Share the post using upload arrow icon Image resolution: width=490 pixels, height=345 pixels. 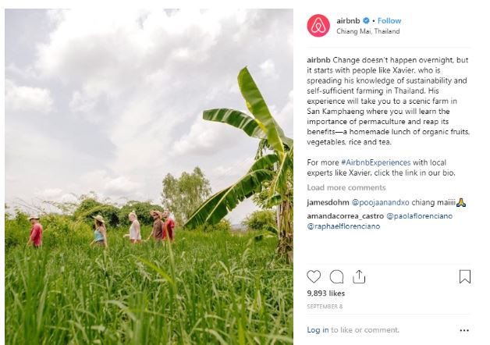pos(359,276)
